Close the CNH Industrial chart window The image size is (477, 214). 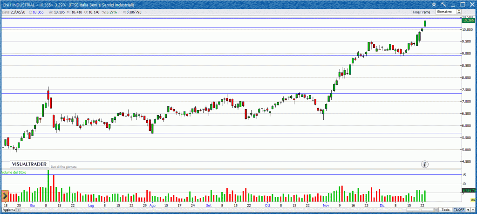pyautogui.click(x=472, y=4)
